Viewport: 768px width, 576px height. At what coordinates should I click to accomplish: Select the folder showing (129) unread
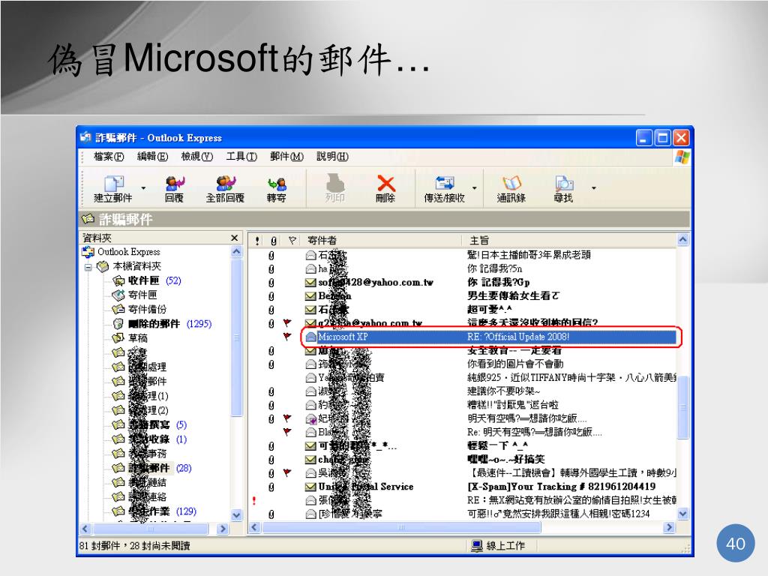point(154,511)
